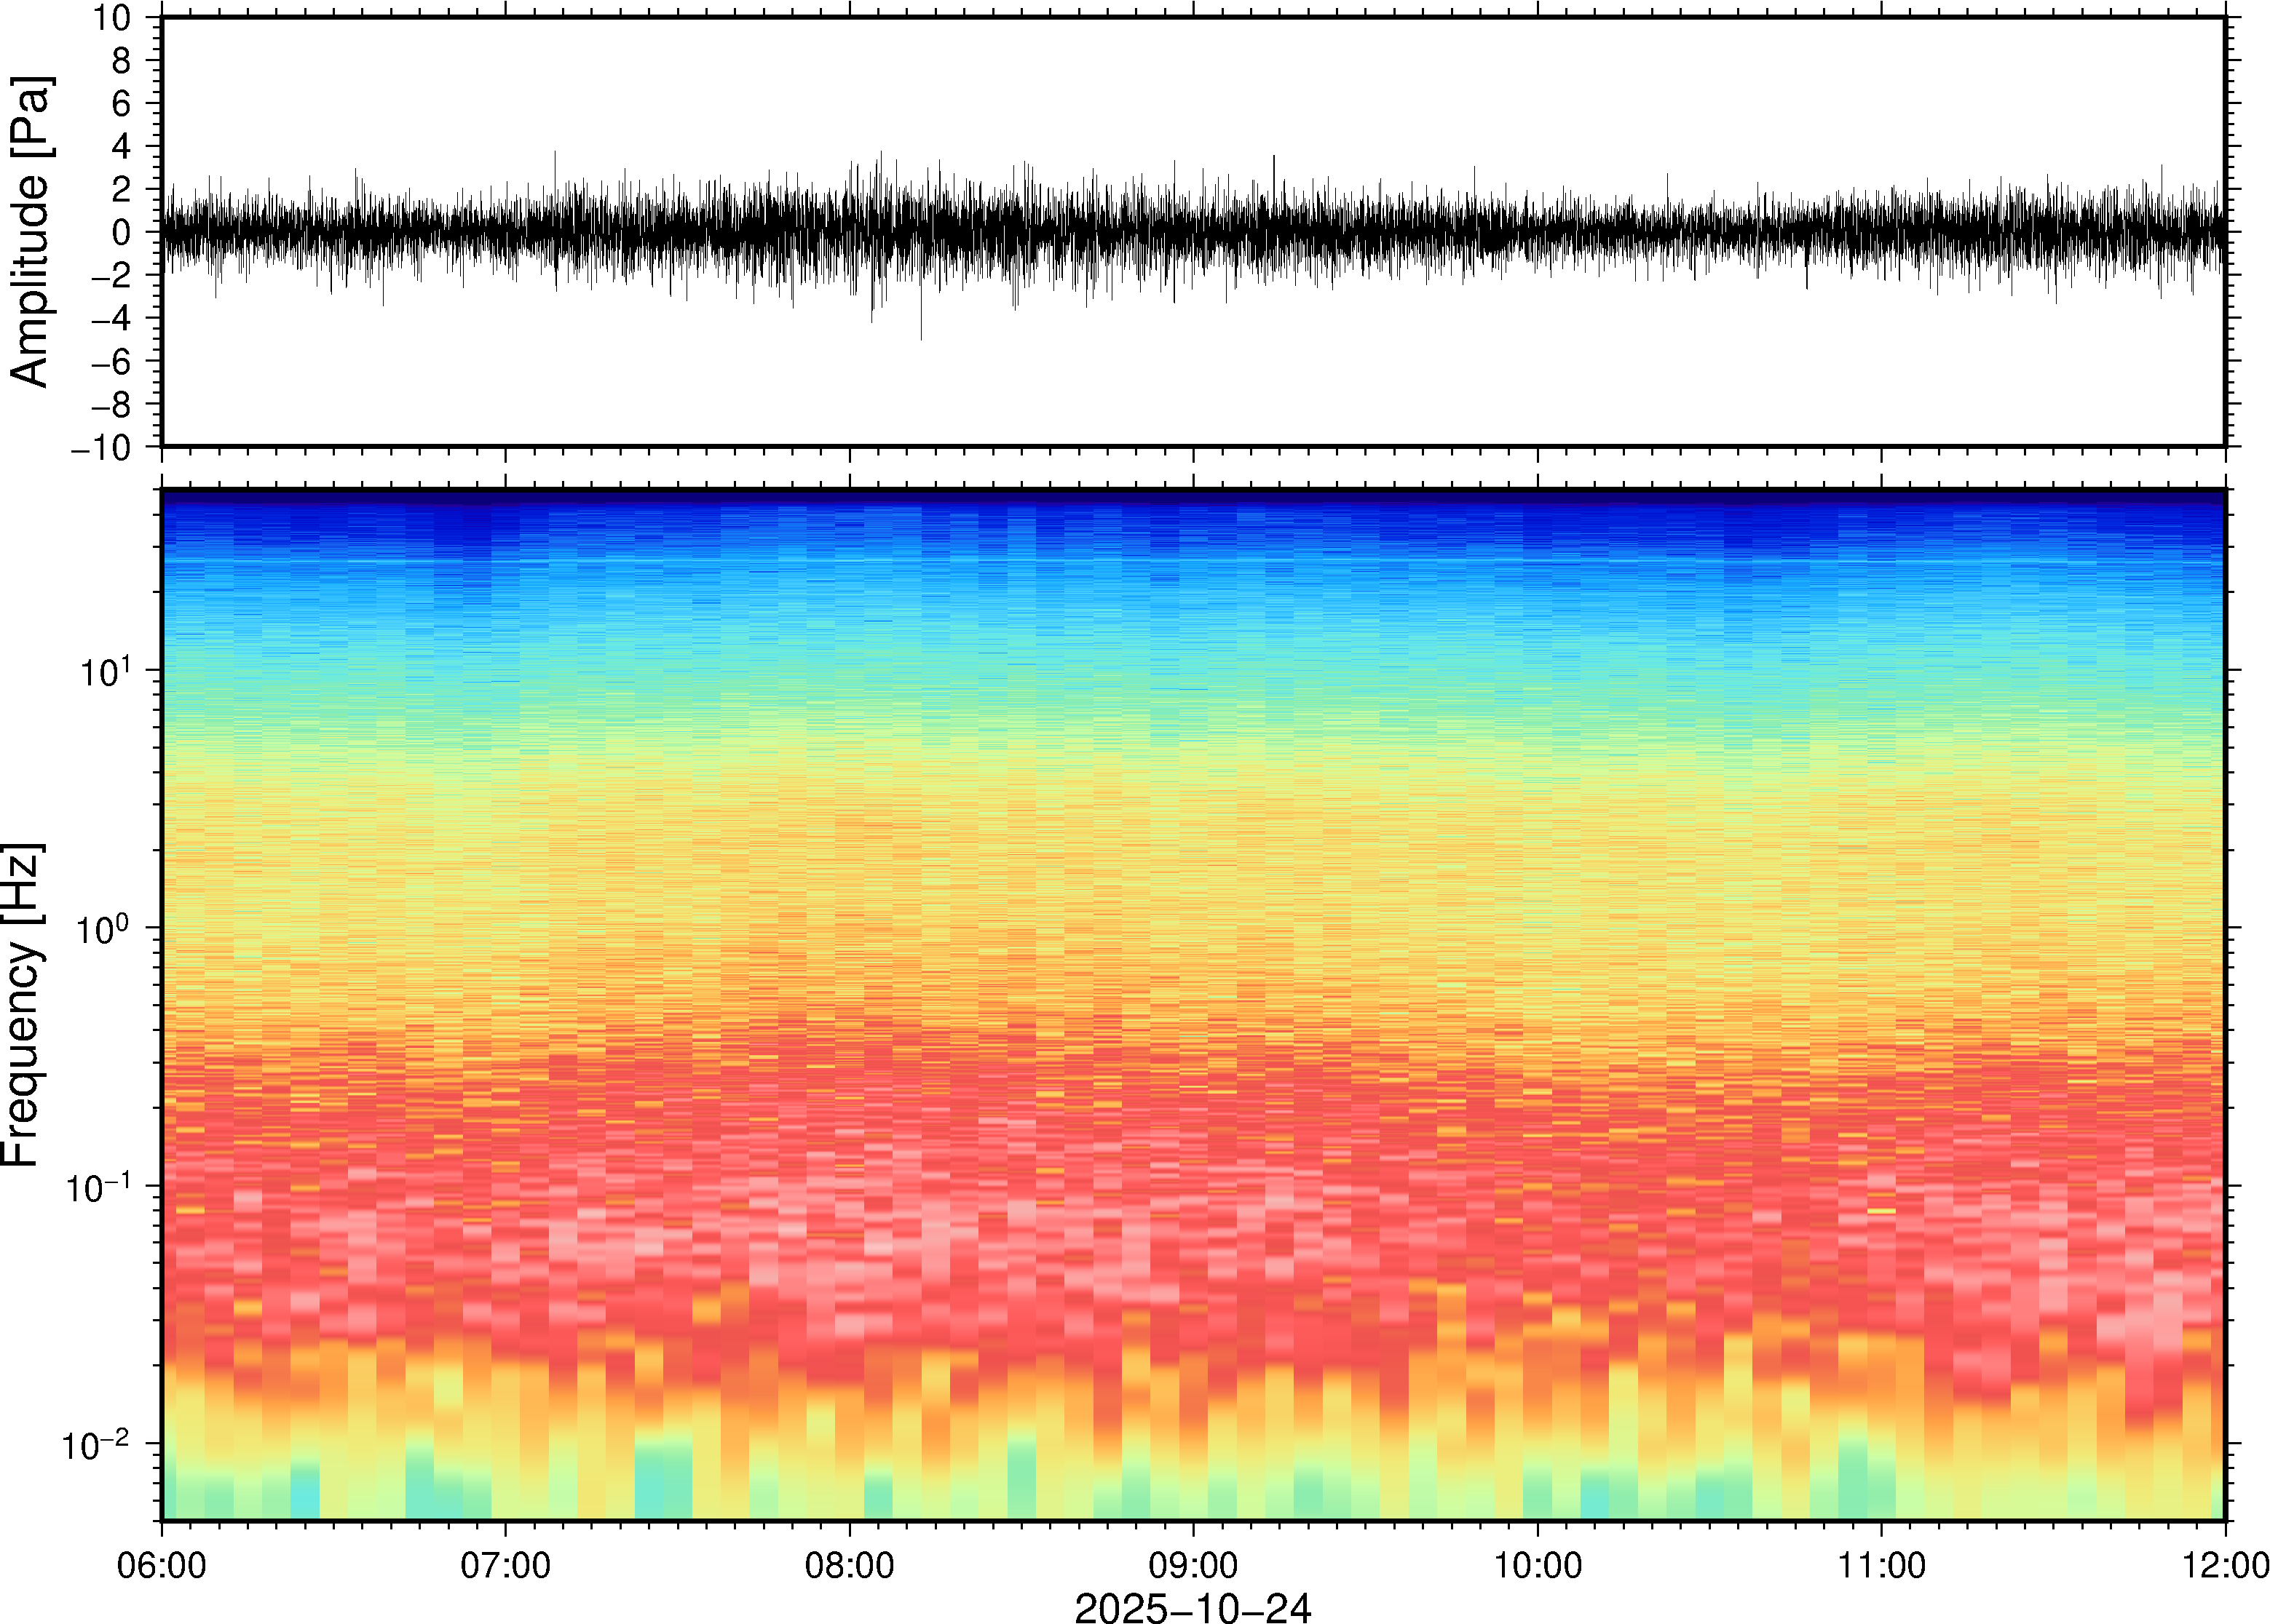Click the largest negative waveform spike near −5 Pa
The width and height of the screenshot is (2270, 1624).
920,335
